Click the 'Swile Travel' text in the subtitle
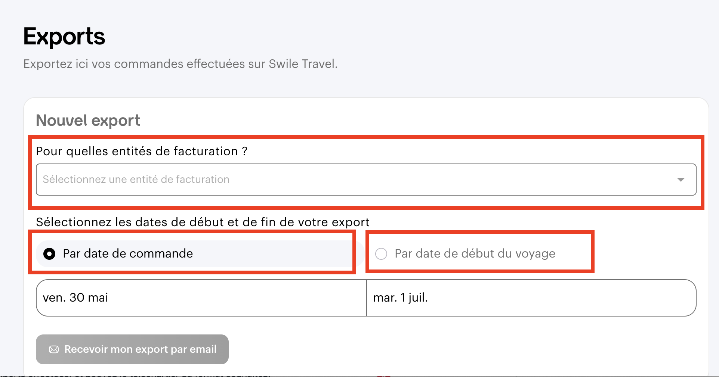Viewport: 719px width, 377px height. 302,64
